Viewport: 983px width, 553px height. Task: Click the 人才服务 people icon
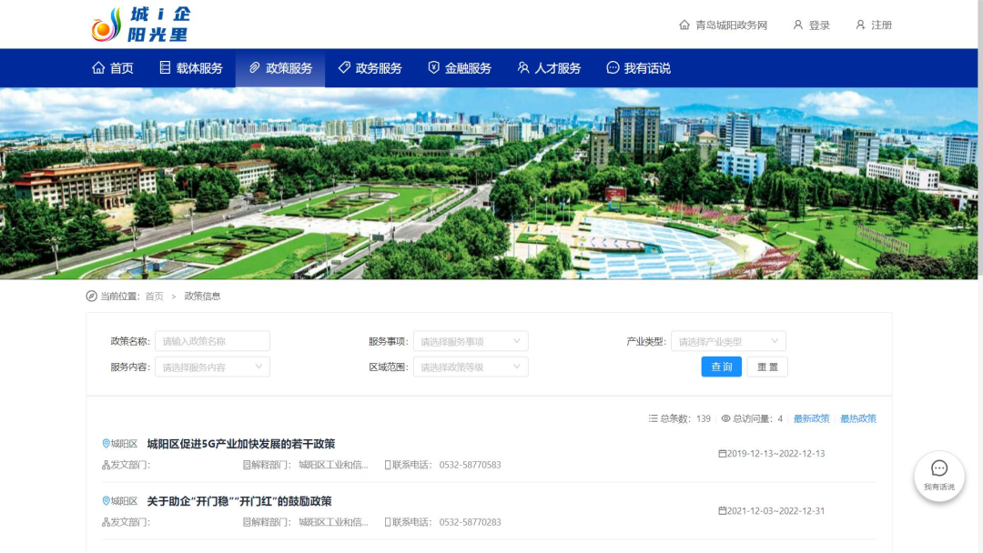(x=523, y=68)
